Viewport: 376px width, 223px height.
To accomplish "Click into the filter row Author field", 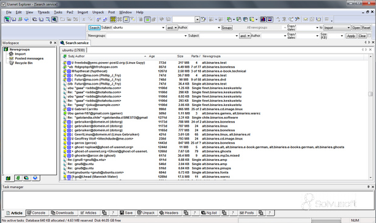I will 272,36.
